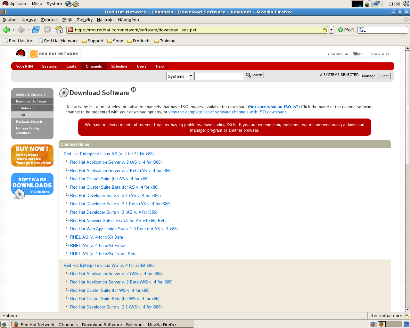Click the Stop loading icon
This screenshot has height=328, width=410.
pos(47,30)
